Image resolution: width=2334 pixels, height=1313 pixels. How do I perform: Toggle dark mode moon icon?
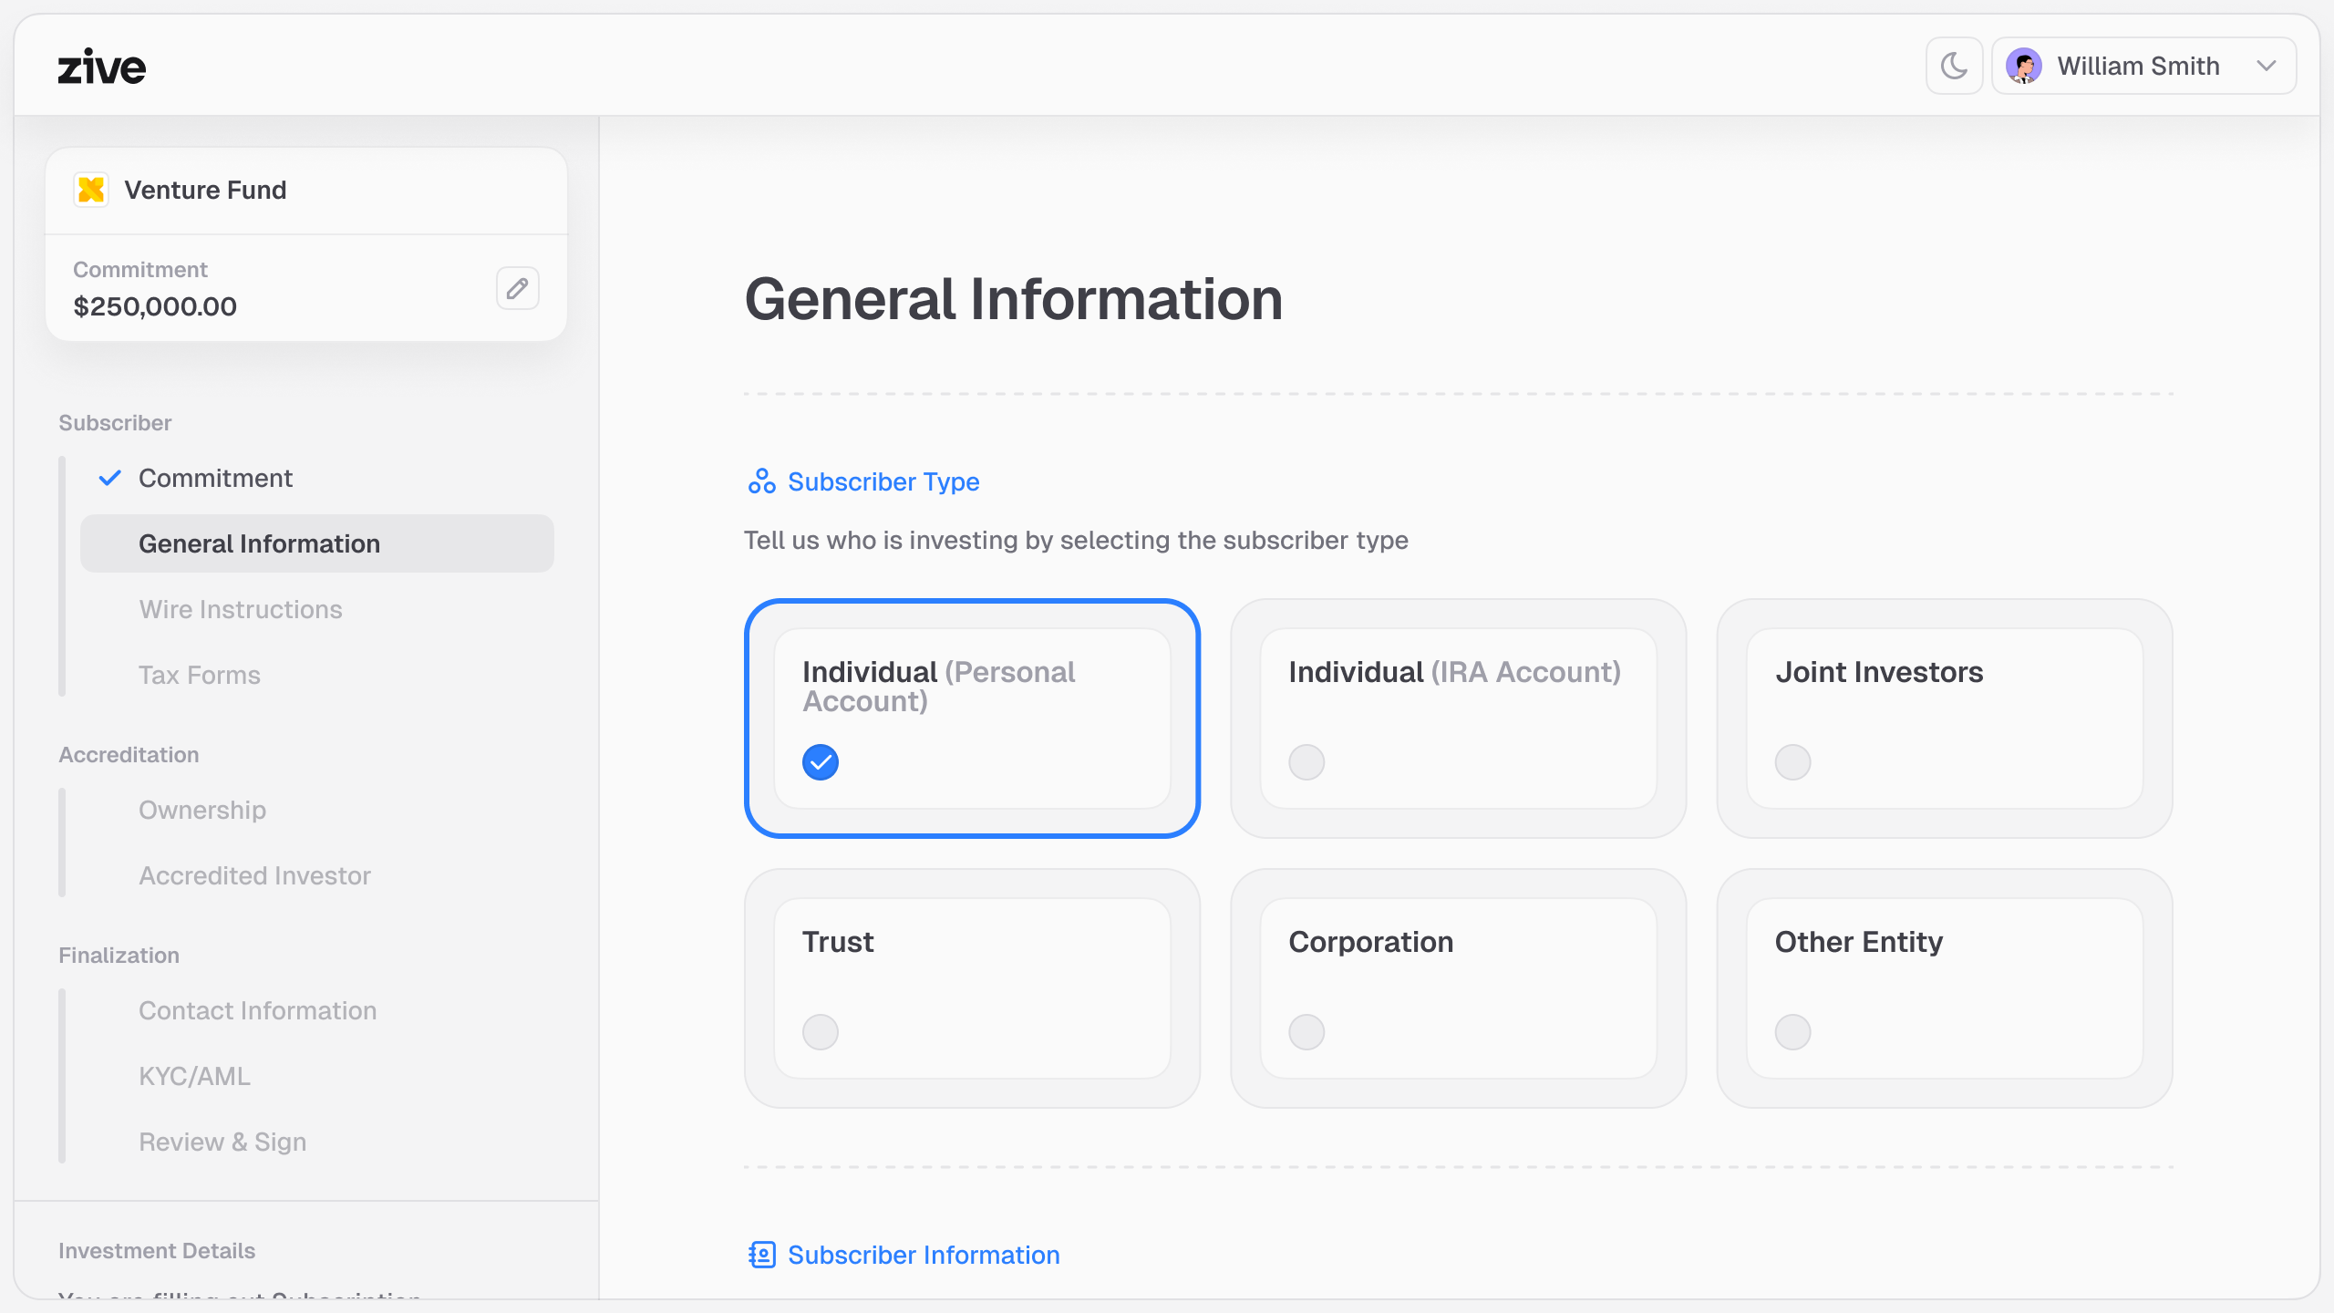(x=1954, y=66)
